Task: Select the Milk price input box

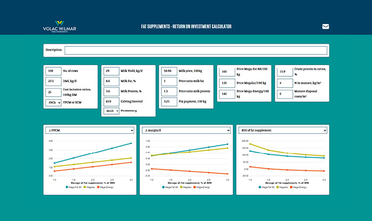Action: coord(169,71)
